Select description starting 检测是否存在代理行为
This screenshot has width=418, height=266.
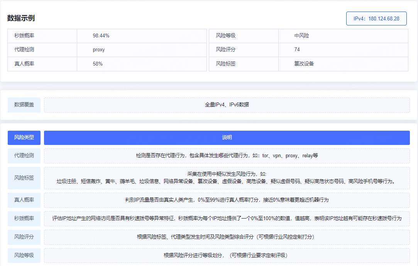[227, 155]
